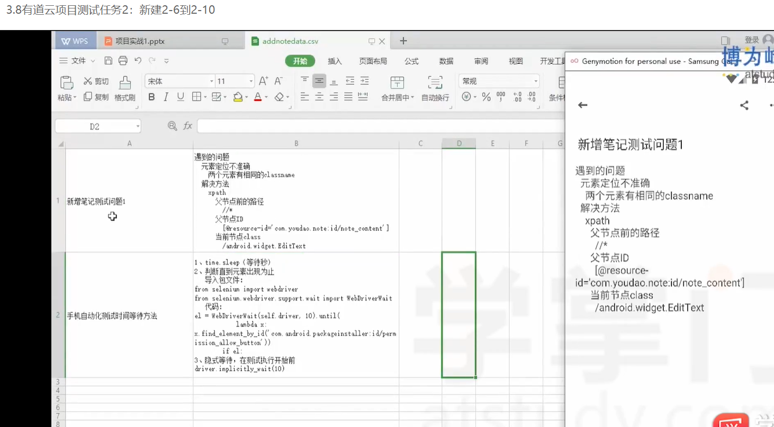
Task: Open the Data (数据) ribbon tab
Action: pyautogui.click(x=446, y=61)
